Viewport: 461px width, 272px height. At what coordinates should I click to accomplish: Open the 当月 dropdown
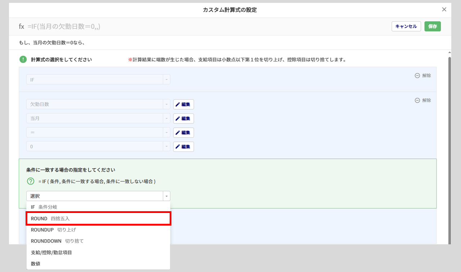tap(98, 118)
